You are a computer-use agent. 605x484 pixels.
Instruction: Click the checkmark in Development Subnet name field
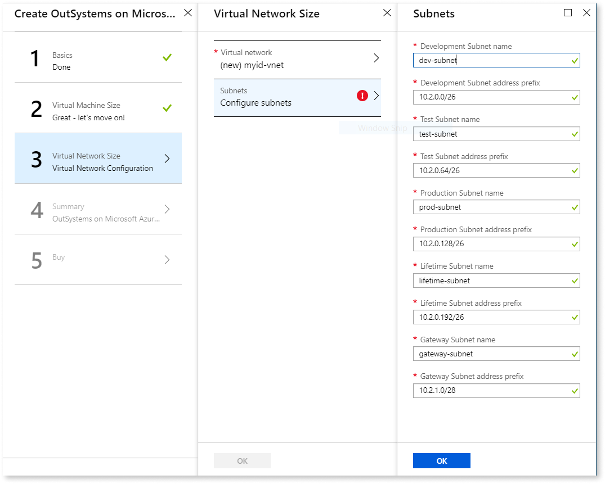[573, 60]
